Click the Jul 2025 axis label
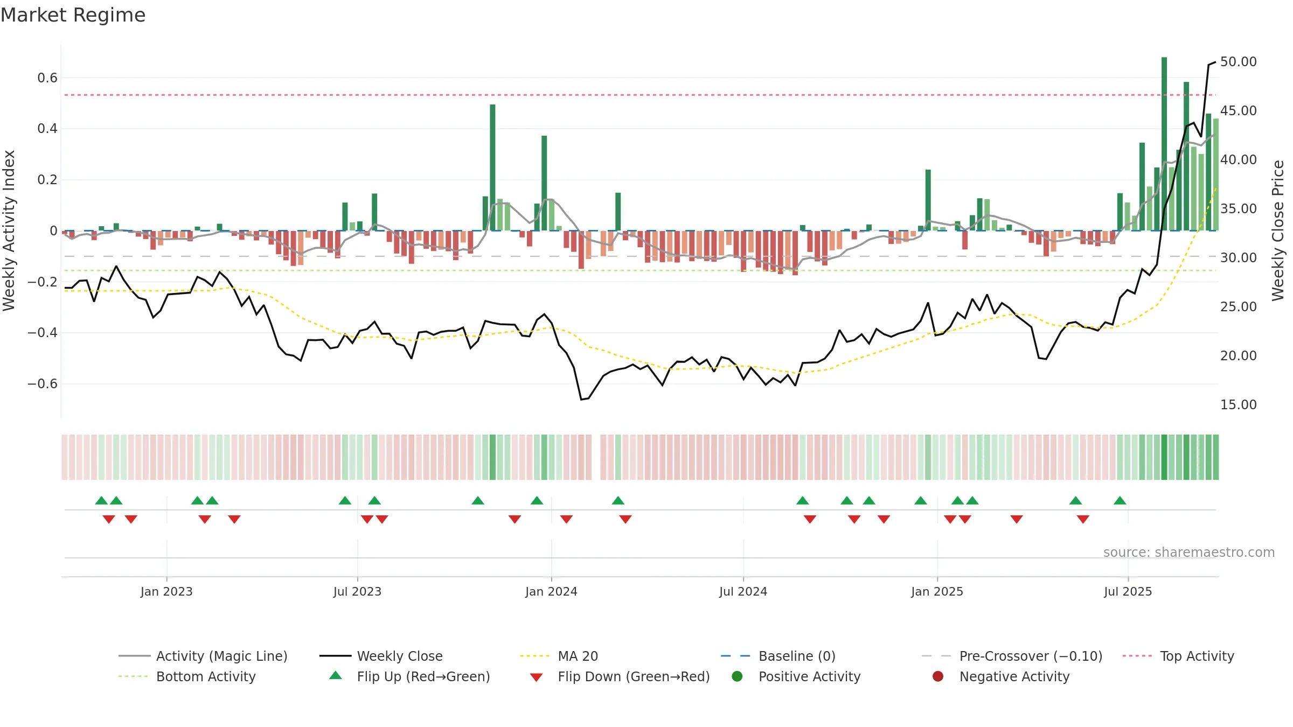1293x727 pixels. click(x=1128, y=591)
